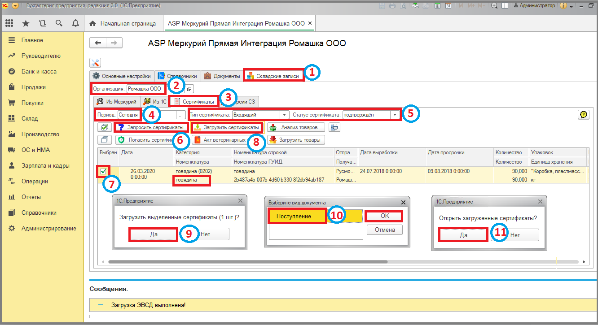The width and height of the screenshot is (598, 325).
Task: Expand dropdown arrow next to info icon
Action: click(572, 6)
